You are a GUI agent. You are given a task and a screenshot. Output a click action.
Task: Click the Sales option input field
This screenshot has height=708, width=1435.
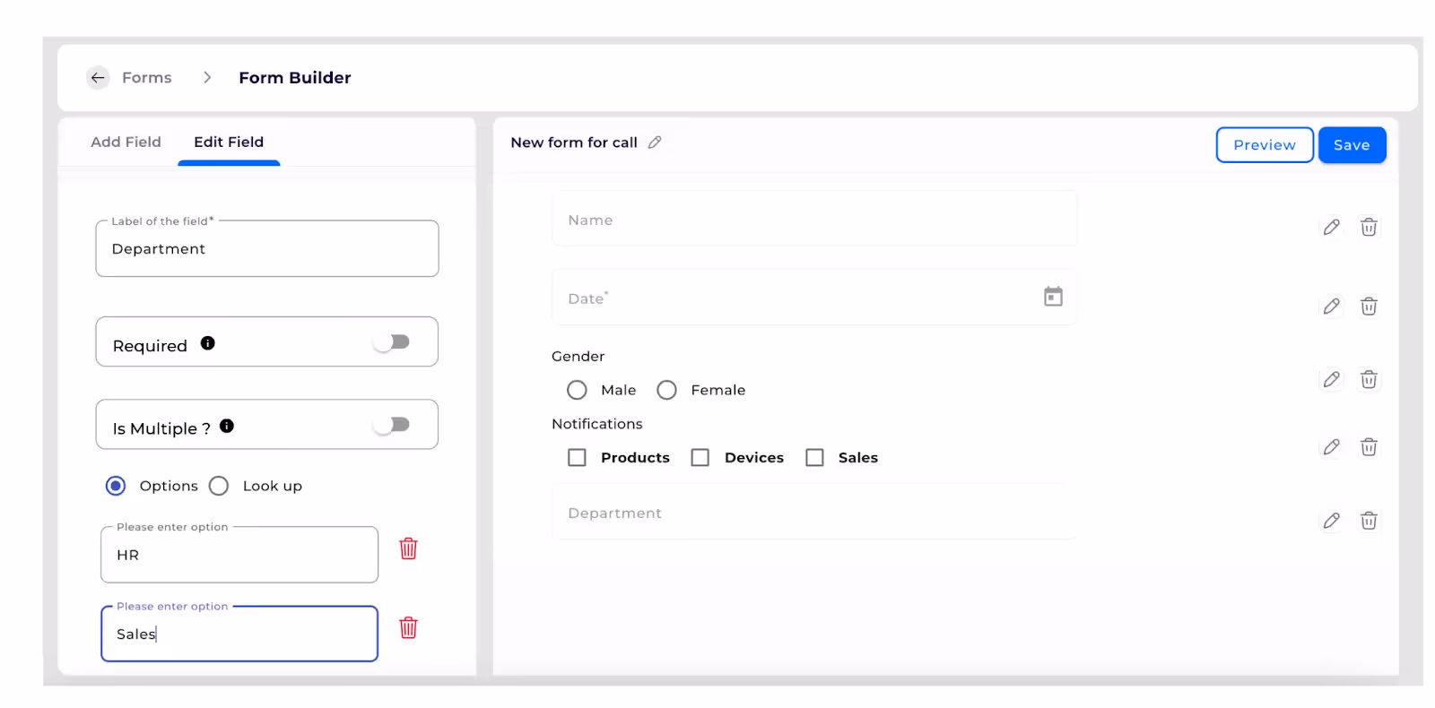point(239,634)
